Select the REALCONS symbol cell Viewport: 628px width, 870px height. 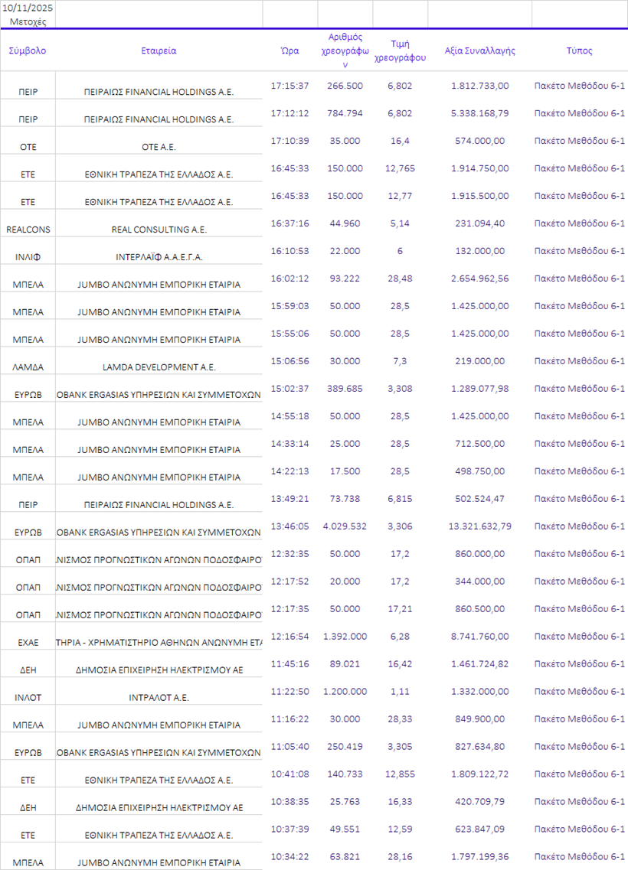coord(28,230)
